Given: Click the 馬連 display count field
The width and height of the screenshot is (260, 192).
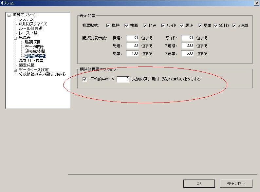Looking at the screenshot, I should 132,46.
